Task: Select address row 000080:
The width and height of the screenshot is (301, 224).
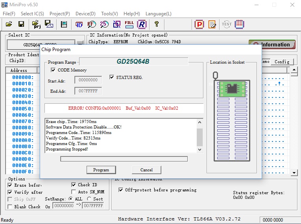Action: pyautogui.click(x=23, y=128)
